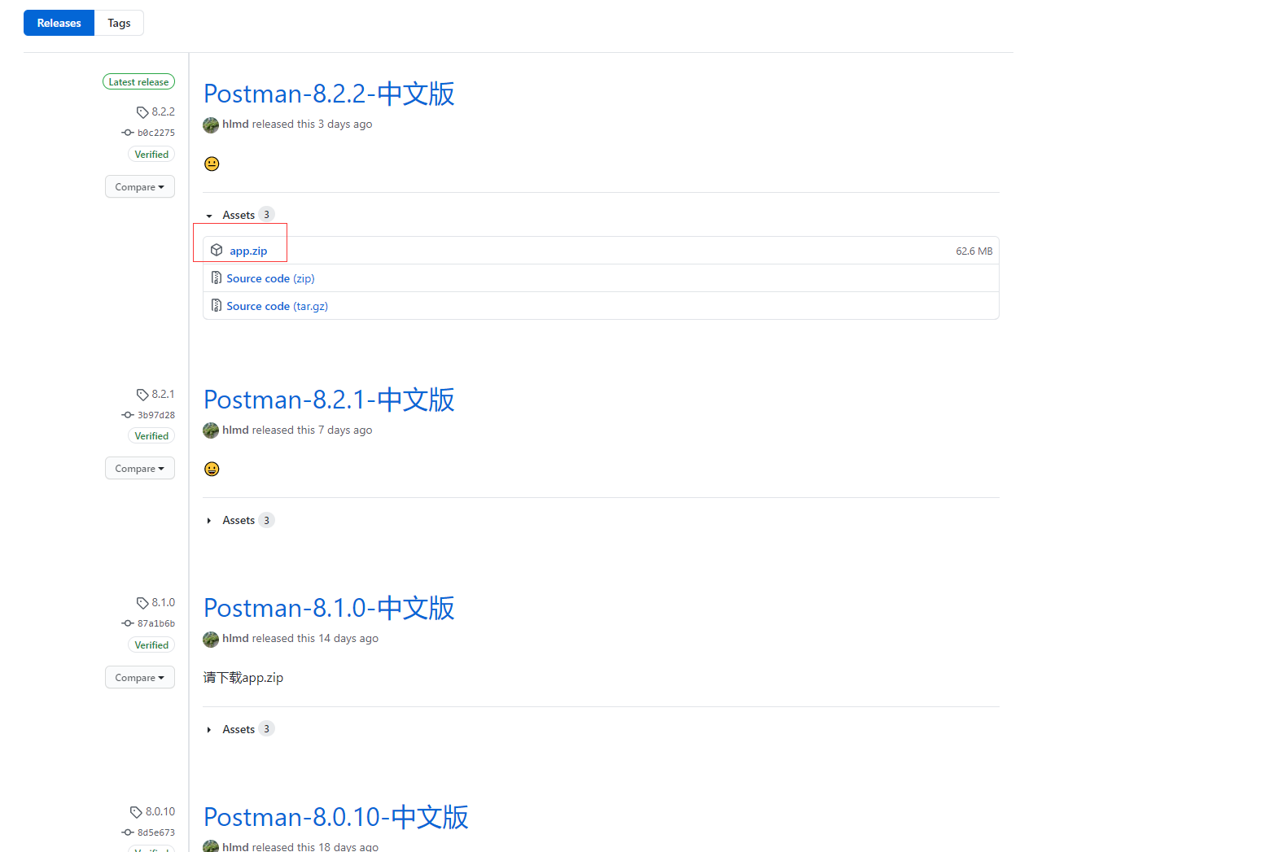Download Source code (zip)
The height and width of the screenshot is (852, 1278).
pos(270,278)
